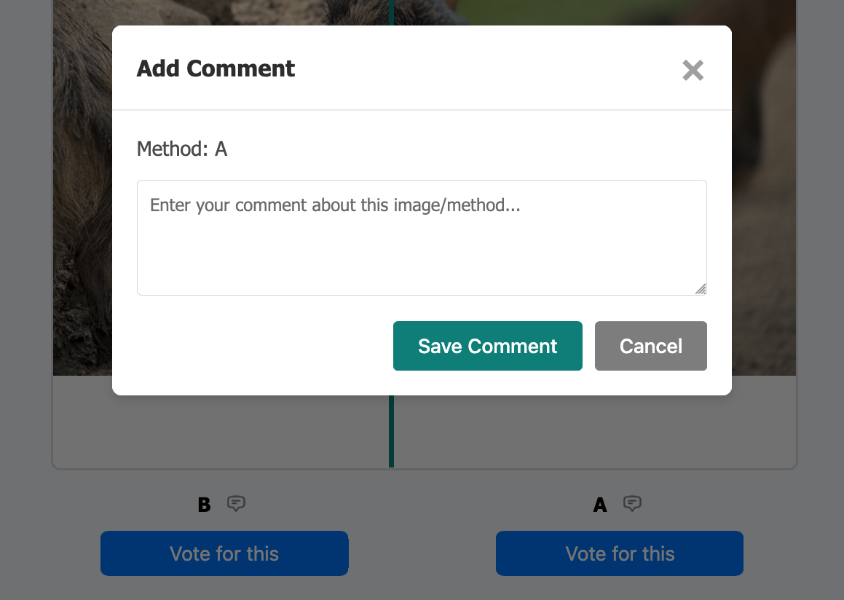Click the dimmed backdrop below the Vote buttons
The width and height of the screenshot is (844, 600).
pyautogui.click(x=422, y=588)
